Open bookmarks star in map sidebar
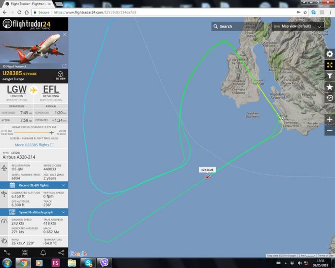 coord(330,87)
